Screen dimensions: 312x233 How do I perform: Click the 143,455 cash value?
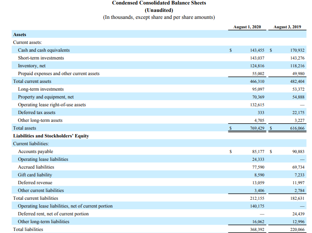(257, 50)
